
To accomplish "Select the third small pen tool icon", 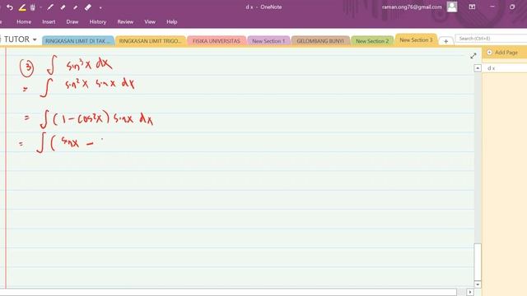I will click(x=75, y=7).
